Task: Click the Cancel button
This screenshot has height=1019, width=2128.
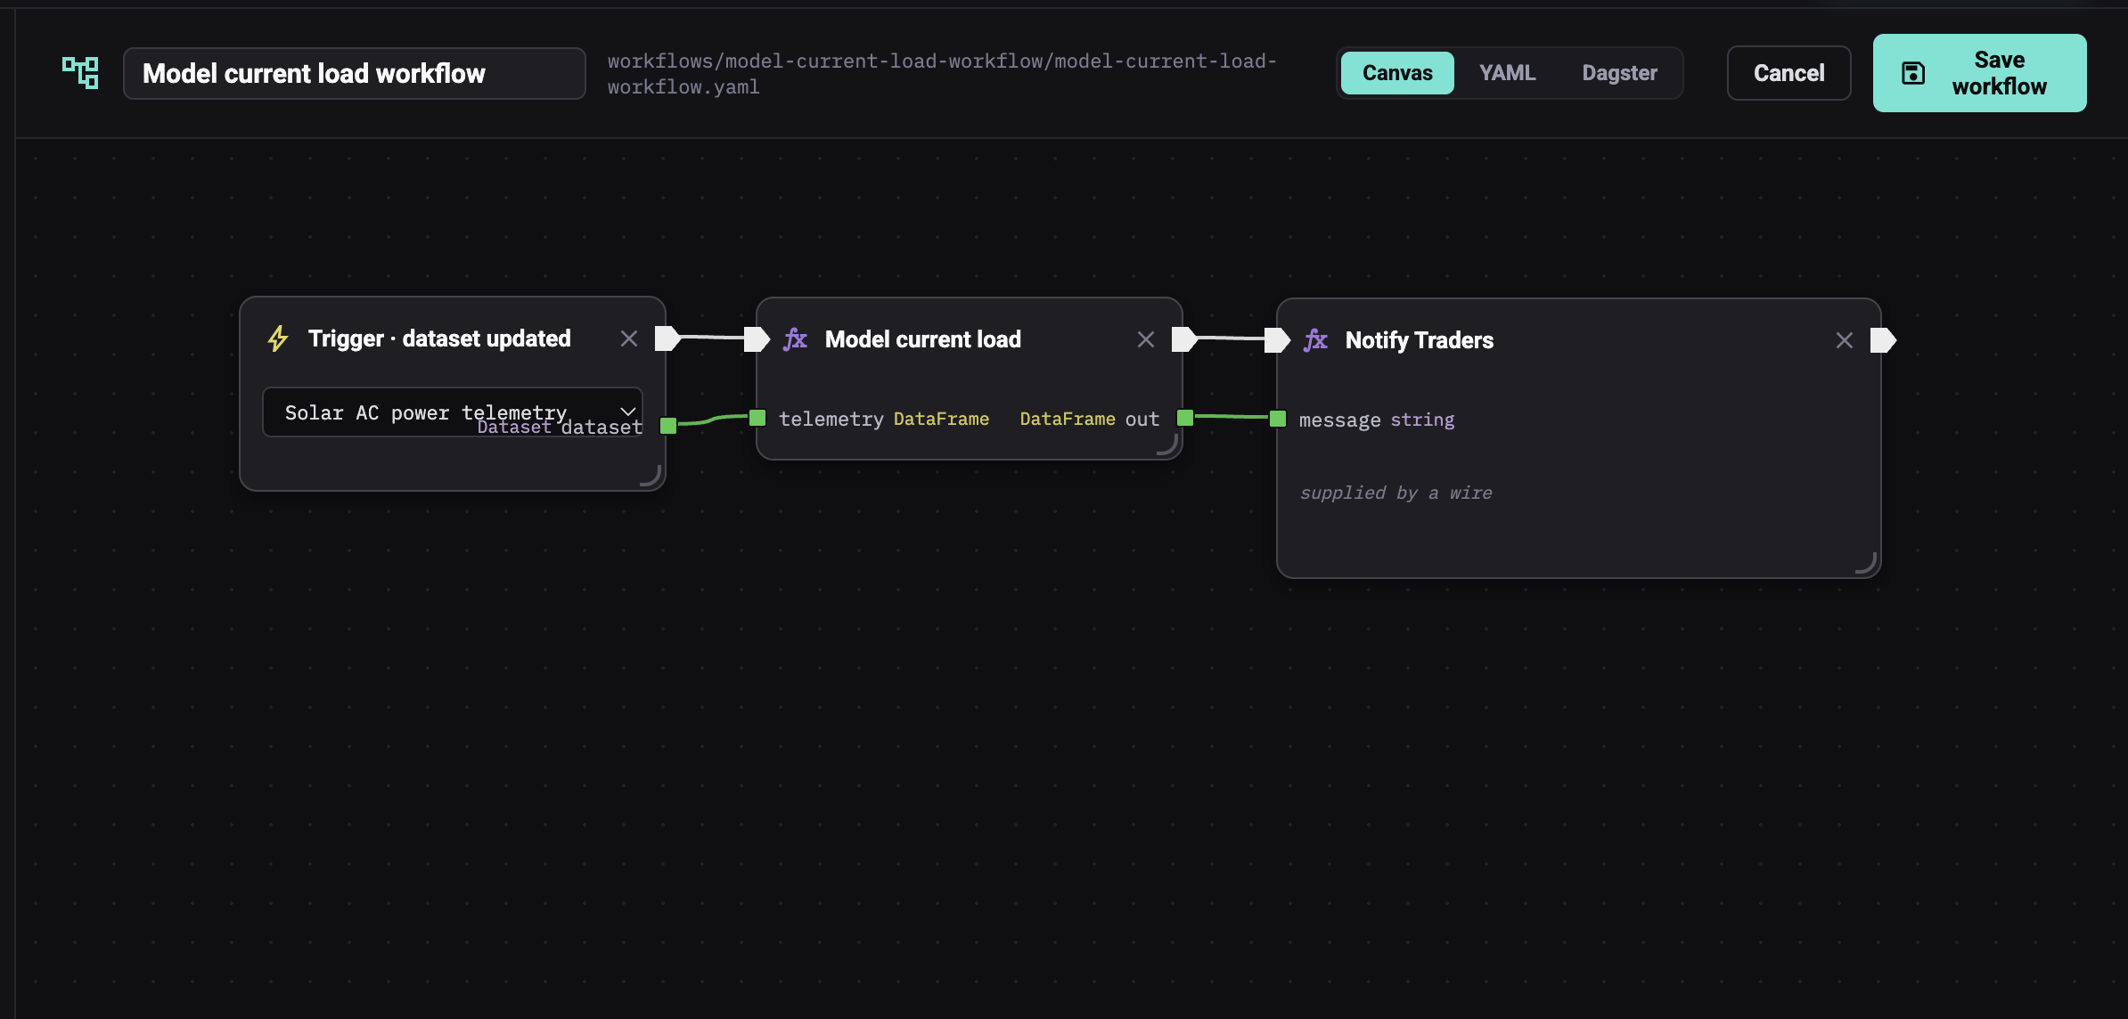Action: pos(1788,73)
